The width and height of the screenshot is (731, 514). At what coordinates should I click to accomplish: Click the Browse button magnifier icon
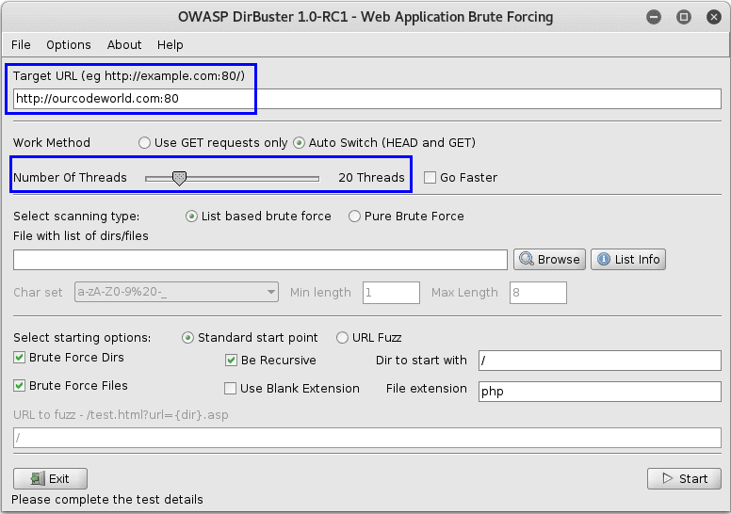point(527,259)
